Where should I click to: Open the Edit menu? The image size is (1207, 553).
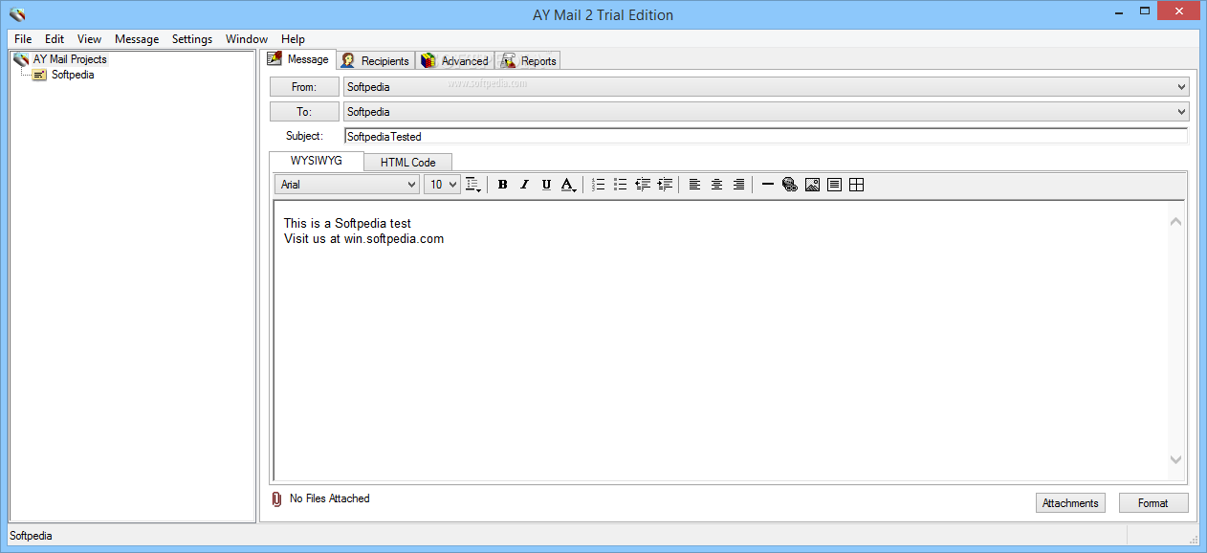(55, 39)
